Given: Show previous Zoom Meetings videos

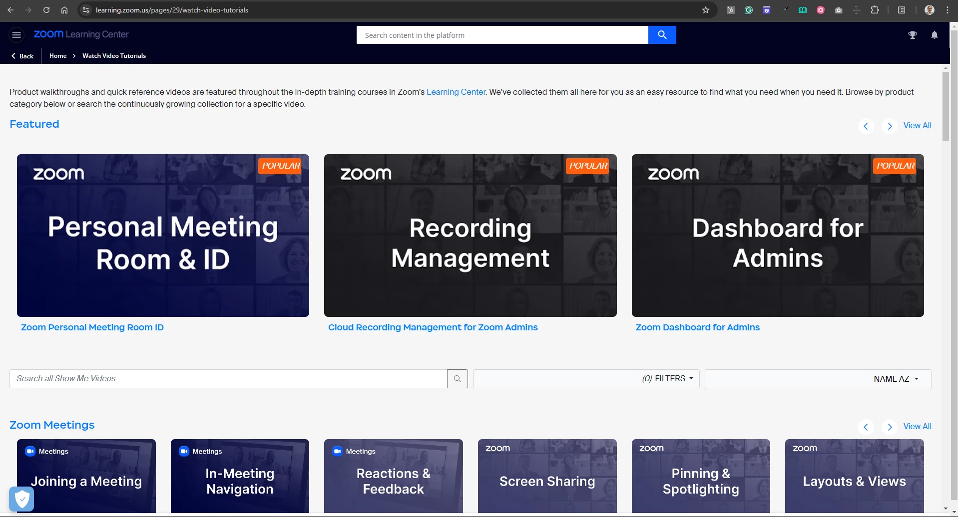Looking at the screenshot, I should pos(866,427).
